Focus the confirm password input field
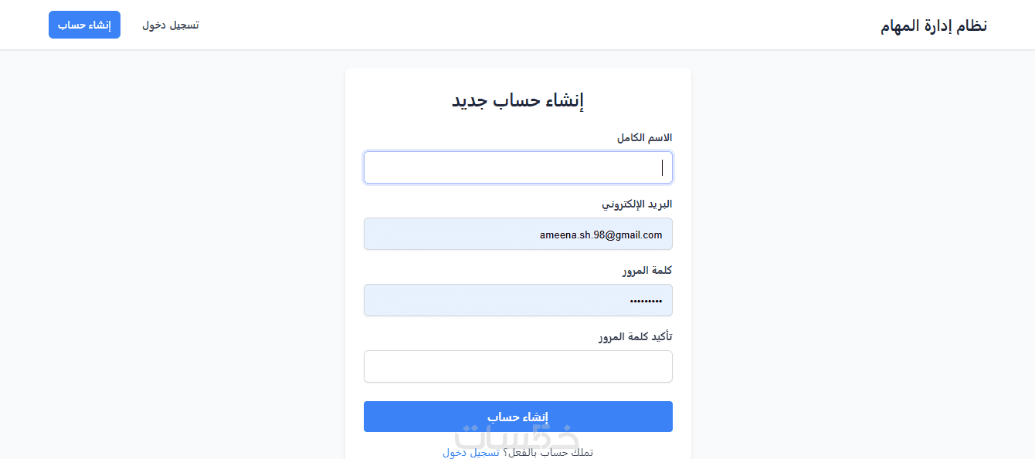The width and height of the screenshot is (1035, 459). [x=517, y=366]
